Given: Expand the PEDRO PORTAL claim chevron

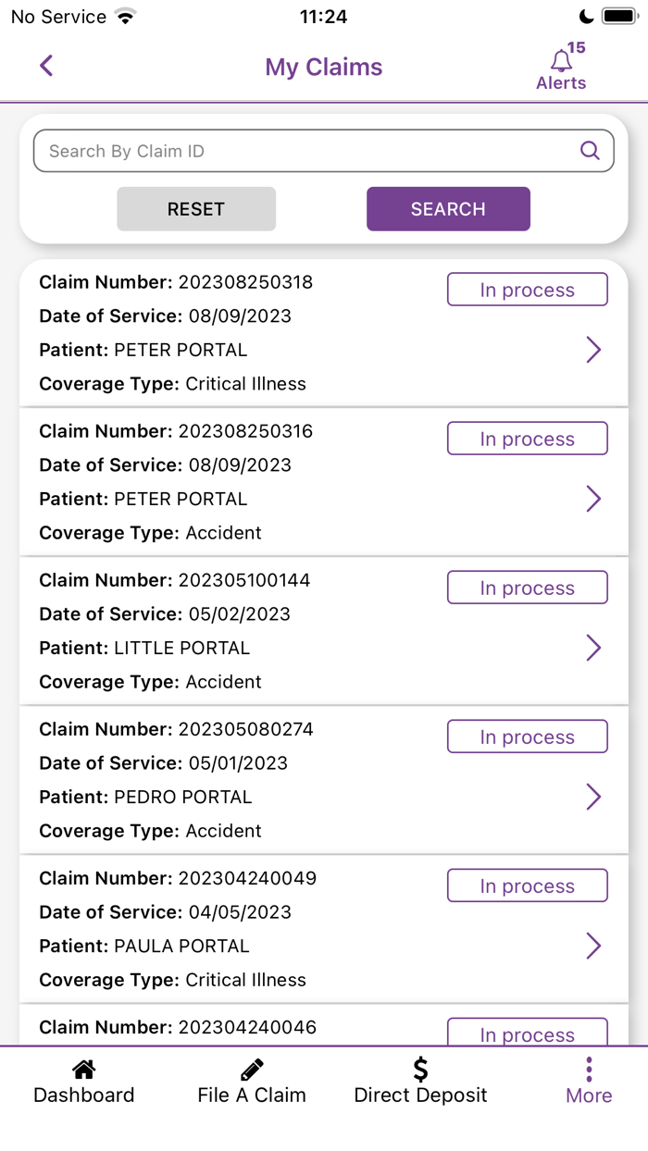Looking at the screenshot, I should [593, 797].
